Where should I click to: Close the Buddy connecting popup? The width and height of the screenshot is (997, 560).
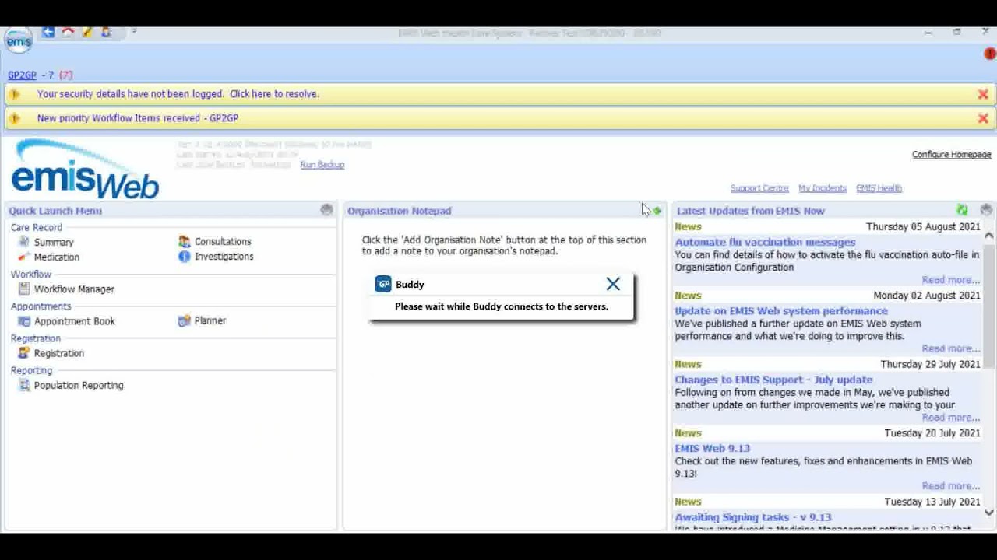tap(613, 284)
